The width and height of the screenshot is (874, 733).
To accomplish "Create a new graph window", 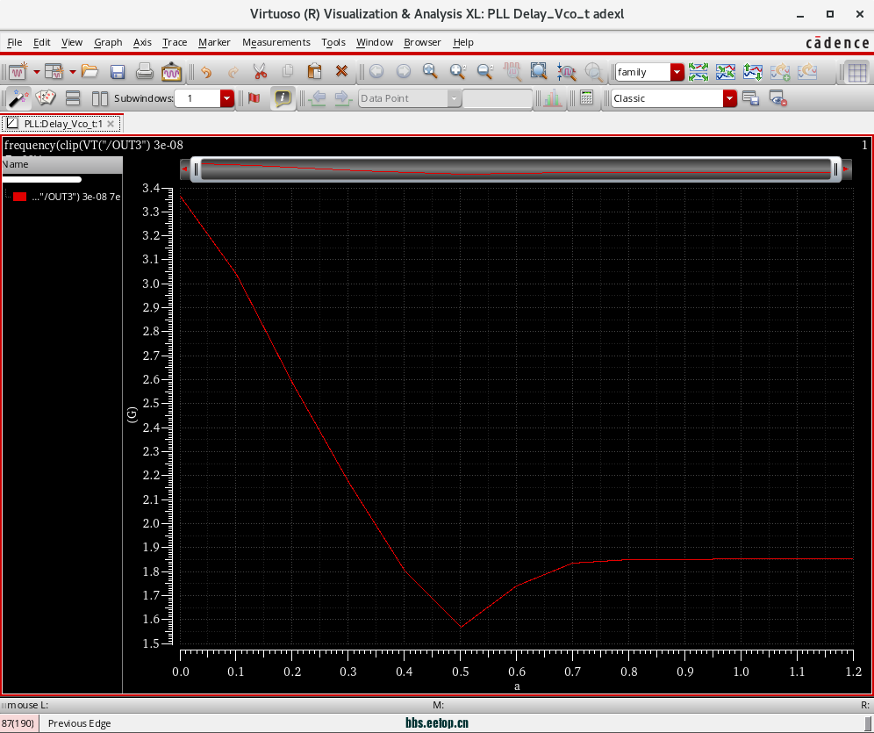I will 18,71.
